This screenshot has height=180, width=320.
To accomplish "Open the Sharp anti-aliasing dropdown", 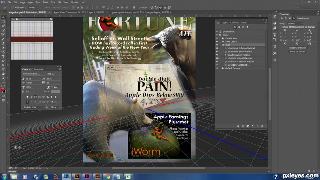I will tap(55, 107).
